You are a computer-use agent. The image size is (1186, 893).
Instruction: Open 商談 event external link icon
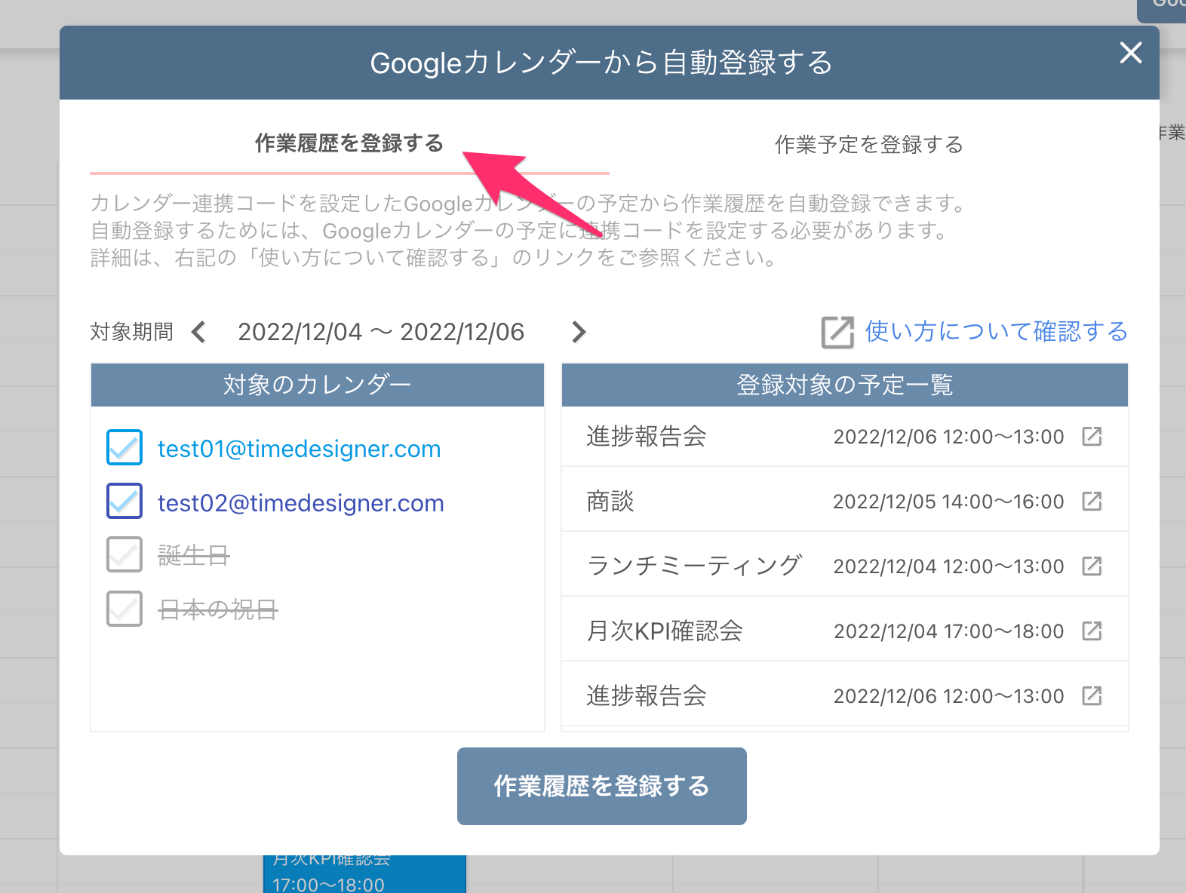[x=1092, y=501]
